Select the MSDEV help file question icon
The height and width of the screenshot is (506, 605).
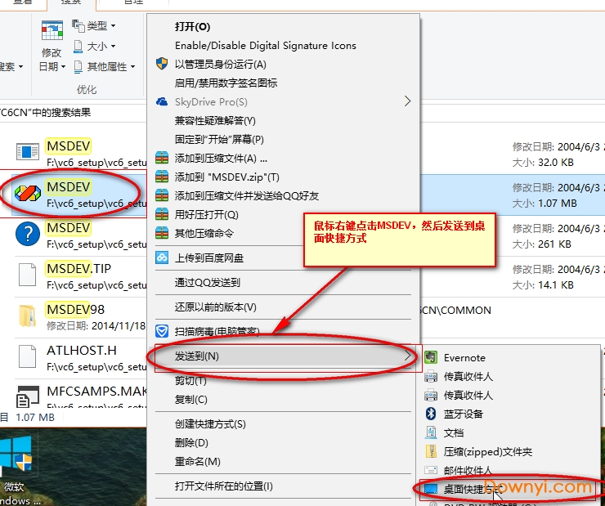[28, 234]
